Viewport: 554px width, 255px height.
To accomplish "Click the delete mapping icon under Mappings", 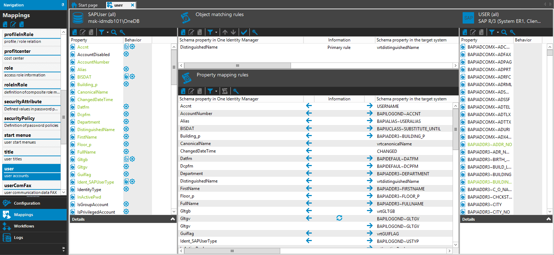I will point(22,25).
